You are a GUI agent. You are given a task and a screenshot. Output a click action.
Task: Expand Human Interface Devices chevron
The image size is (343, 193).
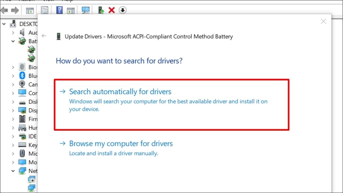(x=13, y=128)
